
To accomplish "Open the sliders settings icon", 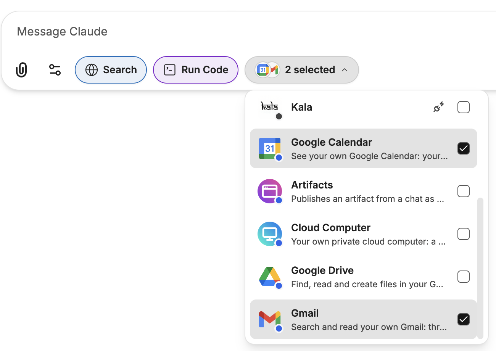I will tap(55, 70).
